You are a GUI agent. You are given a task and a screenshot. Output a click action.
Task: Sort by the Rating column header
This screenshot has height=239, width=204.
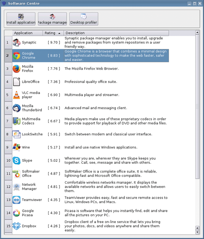[53, 33]
